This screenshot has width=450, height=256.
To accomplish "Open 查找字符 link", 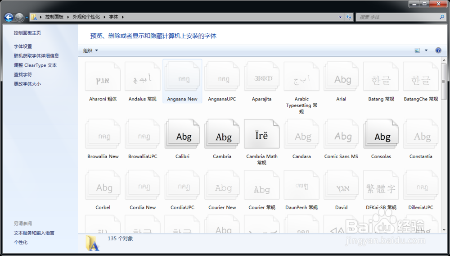I will tap(23, 75).
